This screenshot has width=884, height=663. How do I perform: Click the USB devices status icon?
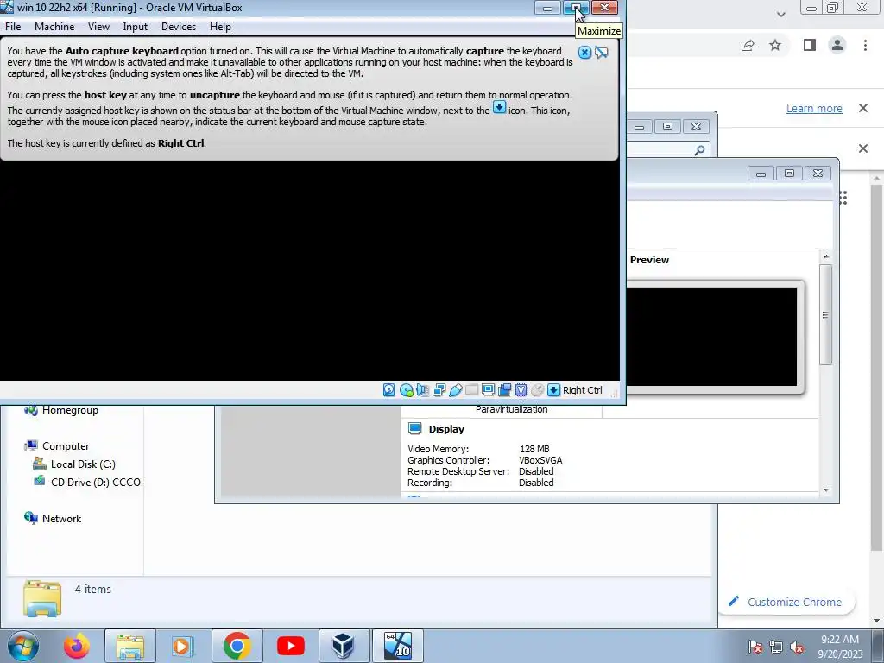[456, 390]
